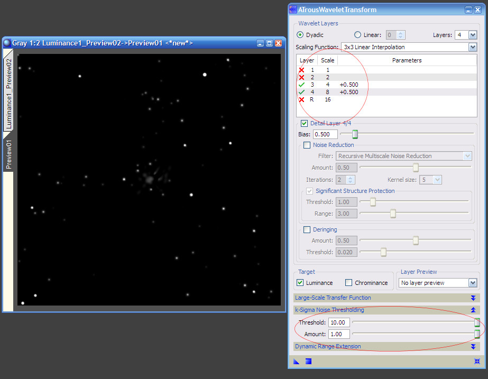
Task: Switch to the Preview01 tab
Action: pos(8,154)
